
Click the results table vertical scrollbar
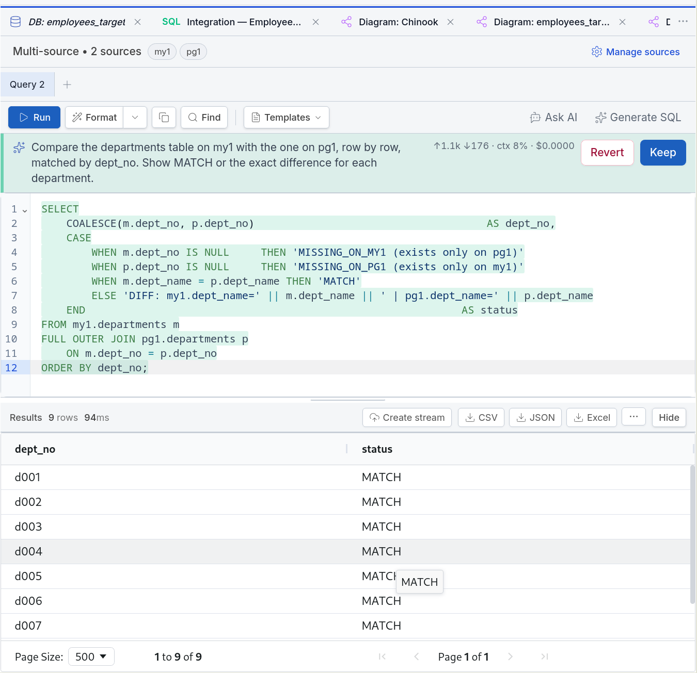coord(692,534)
